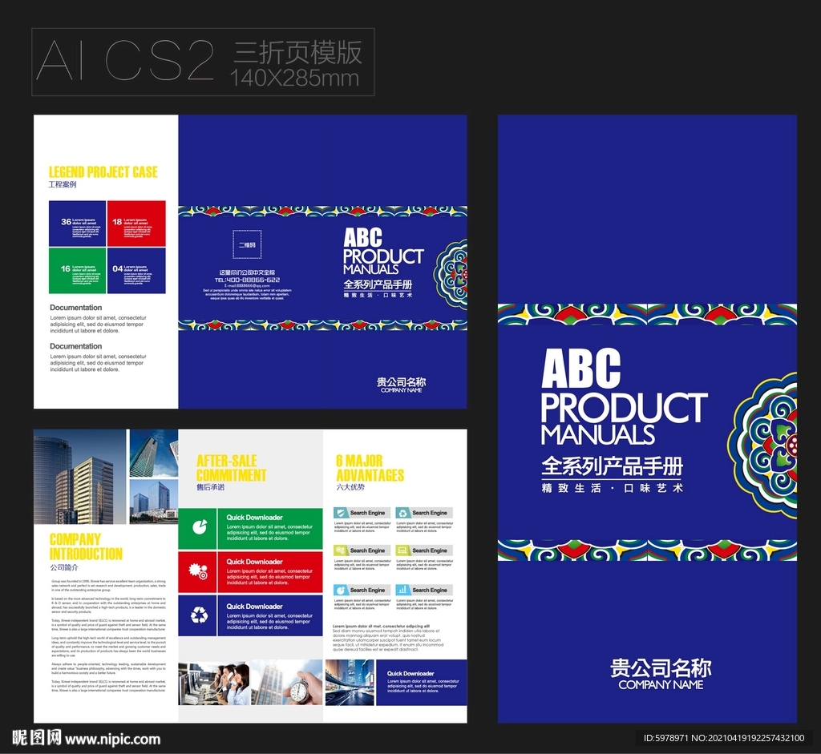Click the E-mail address line under phone number
The width and height of the screenshot is (821, 754).
coord(247,286)
